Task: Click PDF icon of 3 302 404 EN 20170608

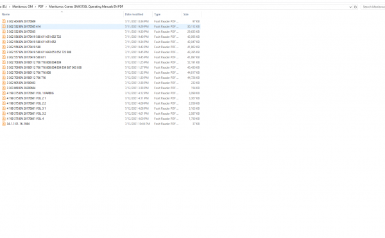Action: point(4,21)
